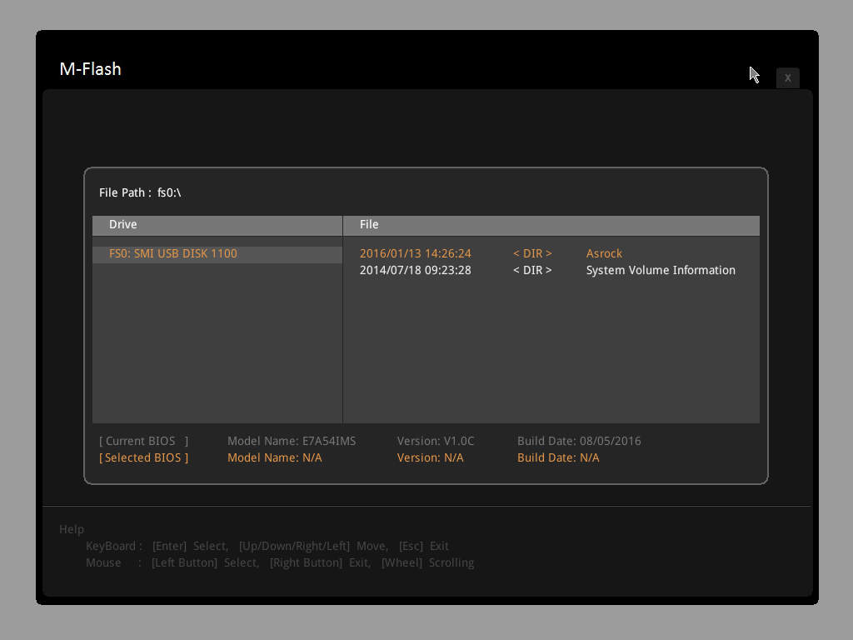Click the Selected BIOS label
The height and width of the screenshot is (640, 853).
143,457
